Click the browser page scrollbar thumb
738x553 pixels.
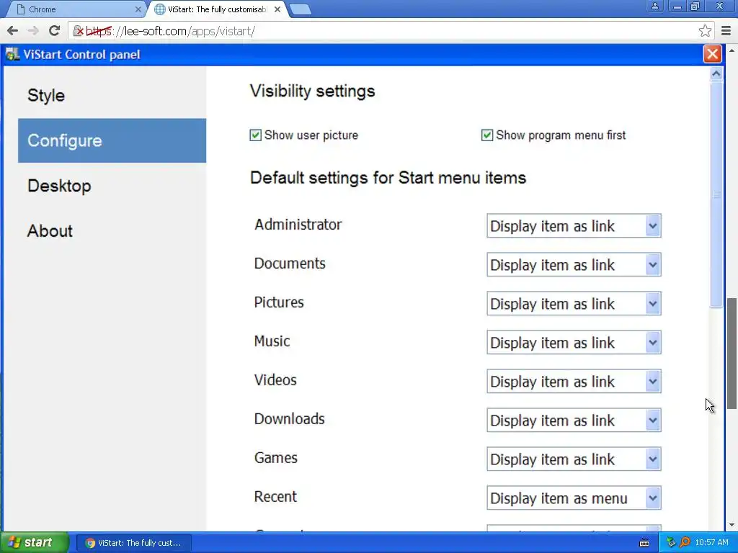pyautogui.click(x=732, y=354)
